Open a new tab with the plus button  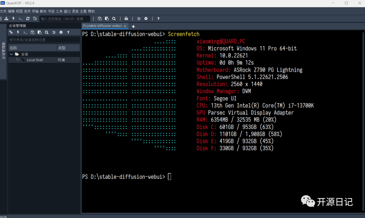point(133,27)
